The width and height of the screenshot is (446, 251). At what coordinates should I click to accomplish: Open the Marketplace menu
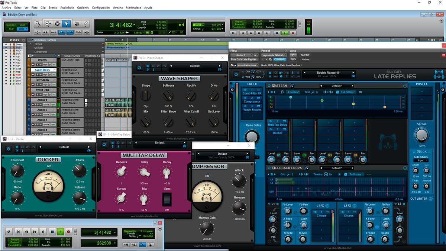[133, 7]
